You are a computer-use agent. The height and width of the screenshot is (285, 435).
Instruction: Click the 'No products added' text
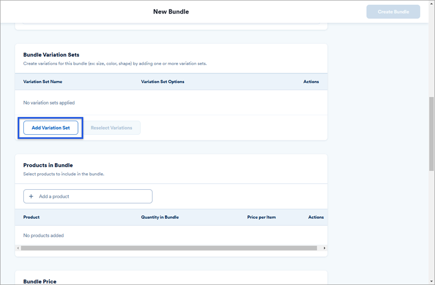(44, 236)
